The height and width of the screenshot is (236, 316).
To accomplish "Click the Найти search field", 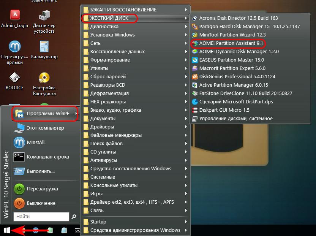I will tap(41, 217).
